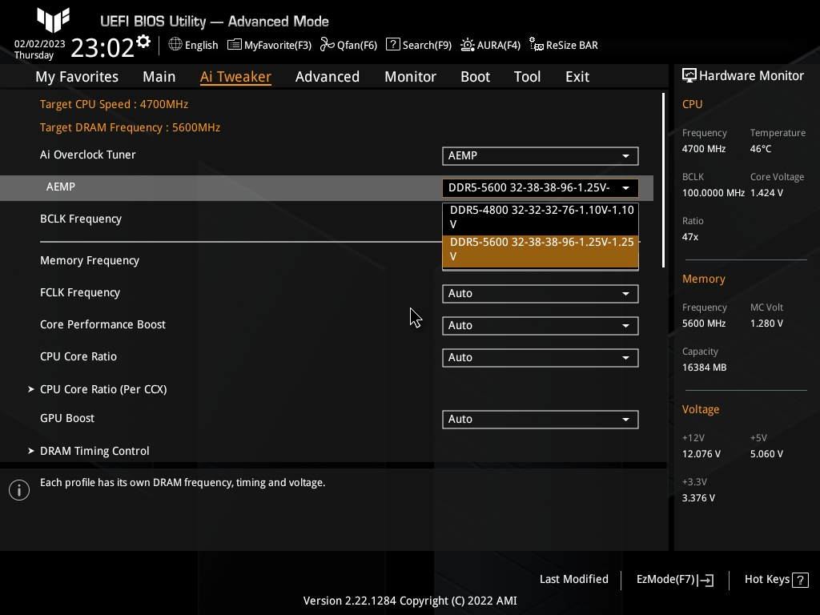The height and width of the screenshot is (615, 820).
Task: Click the settings gear next to clock
Action: point(143,42)
